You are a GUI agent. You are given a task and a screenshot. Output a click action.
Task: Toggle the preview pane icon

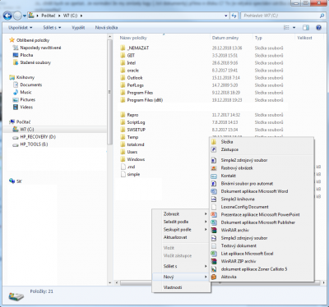(306, 27)
